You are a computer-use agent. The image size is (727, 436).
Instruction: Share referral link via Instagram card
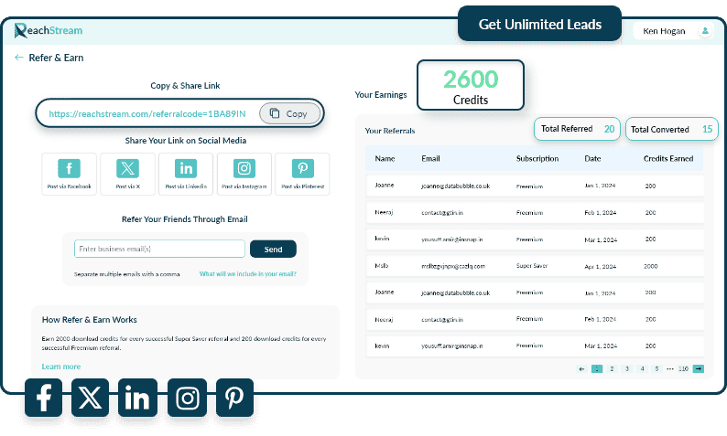click(244, 174)
